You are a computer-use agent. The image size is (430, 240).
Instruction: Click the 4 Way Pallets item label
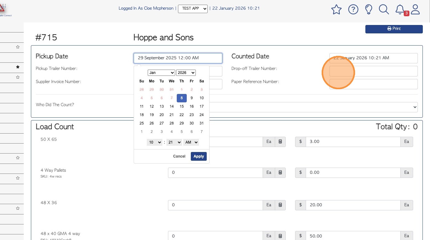(53, 170)
